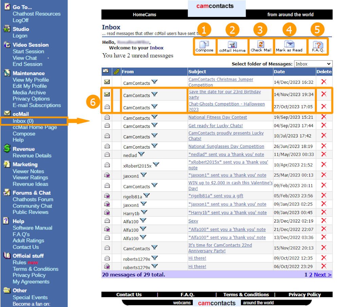This screenshot has height=307, width=337.
Task: Click the Mark as Read envelope icon
Action: [x=289, y=46]
